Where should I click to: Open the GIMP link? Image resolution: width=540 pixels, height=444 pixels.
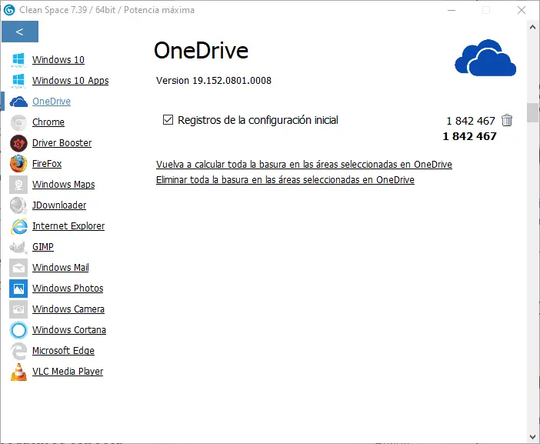tap(43, 247)
